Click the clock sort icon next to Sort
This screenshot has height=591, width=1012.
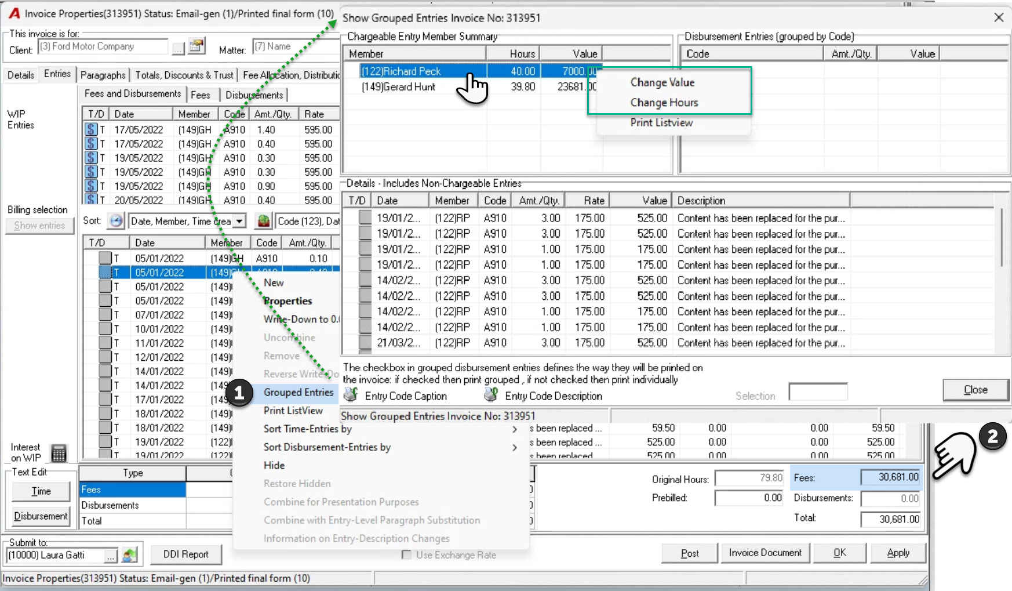[116, 221]
